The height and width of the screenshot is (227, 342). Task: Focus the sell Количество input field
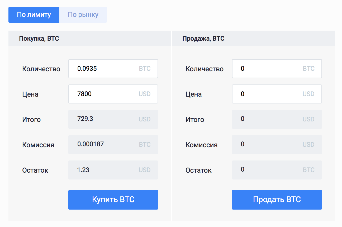[x=269, y=69]
